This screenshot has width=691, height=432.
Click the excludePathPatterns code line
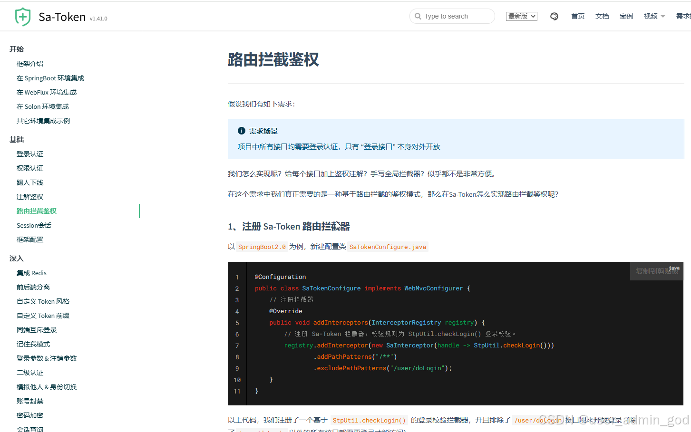point(383,368)
